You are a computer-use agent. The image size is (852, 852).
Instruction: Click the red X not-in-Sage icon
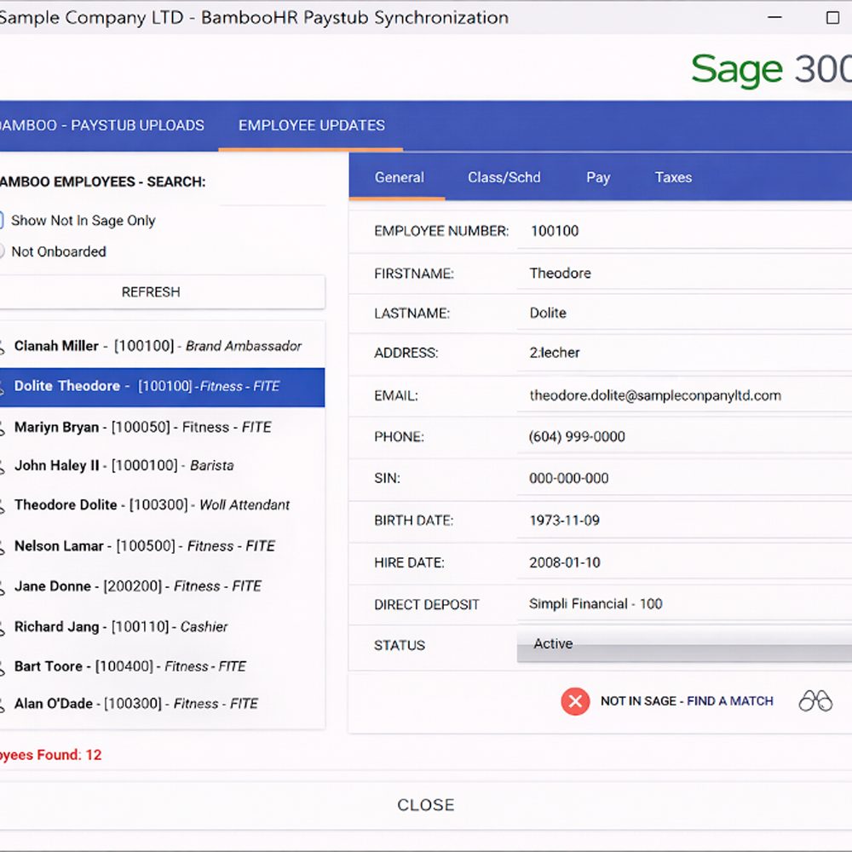(x=575, y=701)
